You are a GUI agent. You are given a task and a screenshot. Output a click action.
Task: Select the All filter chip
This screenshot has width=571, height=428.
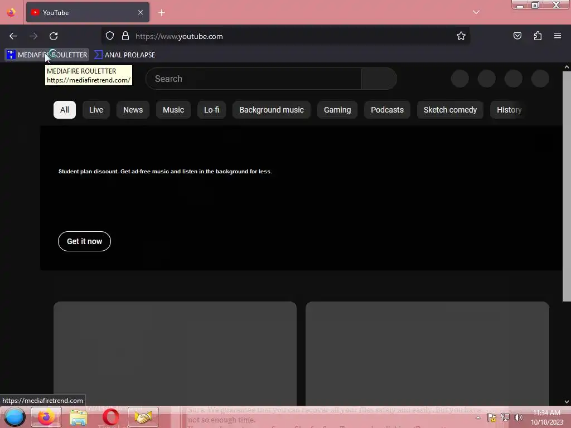(65, 110)
